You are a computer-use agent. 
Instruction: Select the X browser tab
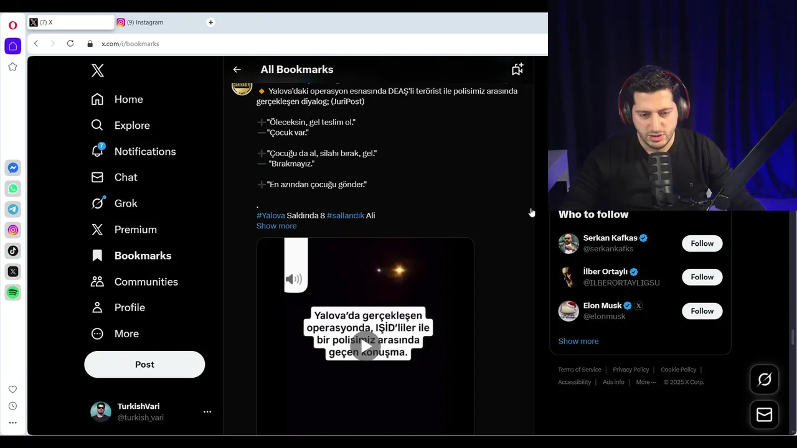70,22
